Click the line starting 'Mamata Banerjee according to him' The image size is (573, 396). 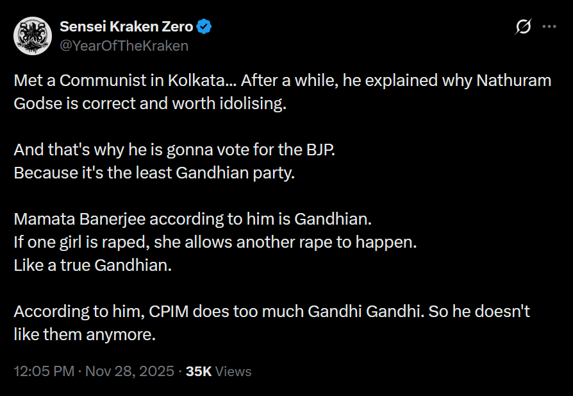pyautogui.click(x=192, y=219)
